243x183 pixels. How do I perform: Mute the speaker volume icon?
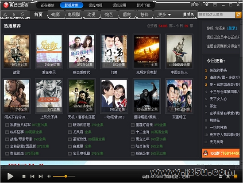click(49, 176)
